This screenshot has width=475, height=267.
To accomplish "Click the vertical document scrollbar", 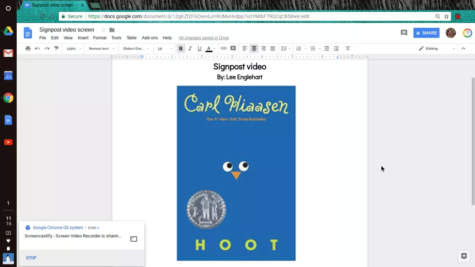I will click(x=473, y=141).
